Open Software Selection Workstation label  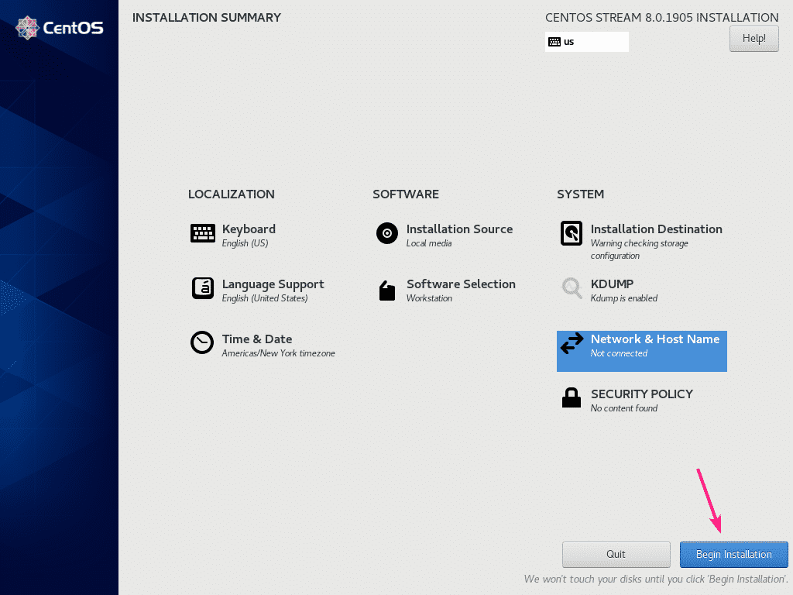coord(429,298)
